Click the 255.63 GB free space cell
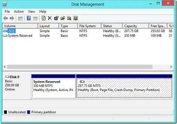 158,31
